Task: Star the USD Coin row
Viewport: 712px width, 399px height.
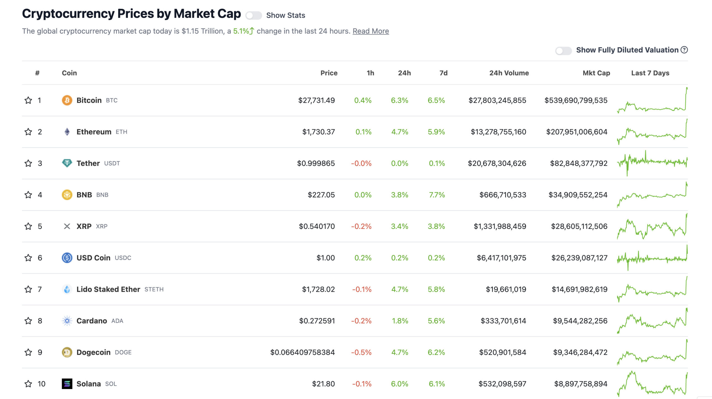Action: (x=28, y=258)
